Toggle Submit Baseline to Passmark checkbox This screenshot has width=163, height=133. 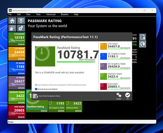point(36,85)
